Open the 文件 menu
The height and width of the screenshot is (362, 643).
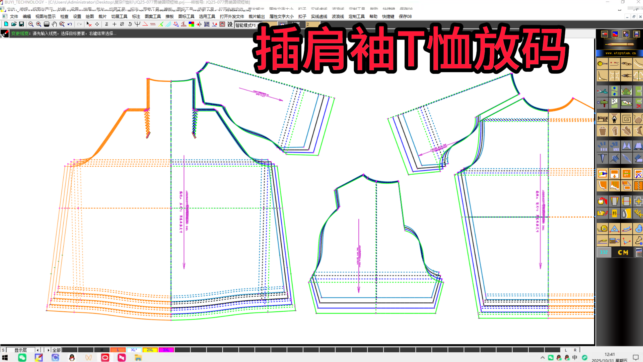(14, 16)
